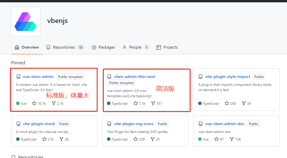
Task: Click the star icon showing 10.1k stars
Action: (x=34, y=103)
